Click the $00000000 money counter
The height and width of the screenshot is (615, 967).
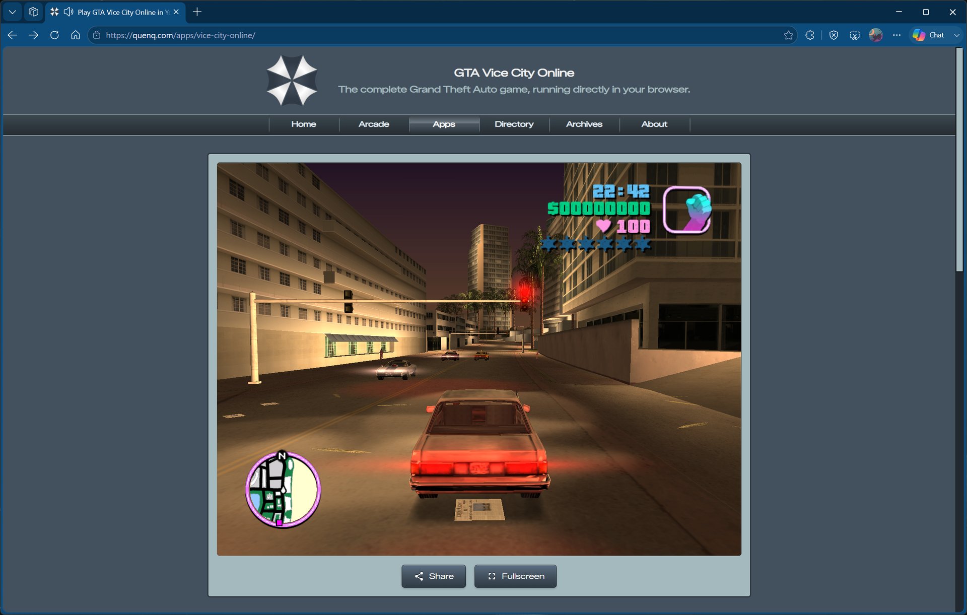(599, 209)
